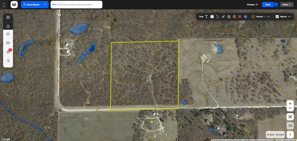297x141 pixels.
Task: Click the blue print icon
Action: coord(246,16)
